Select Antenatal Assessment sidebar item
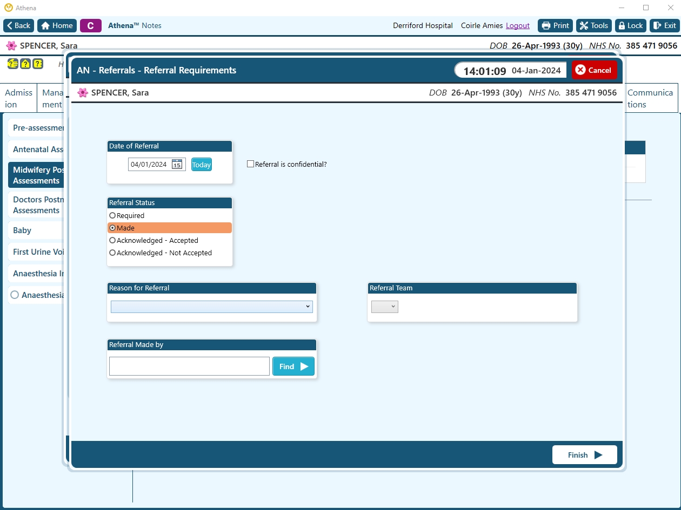681x510 pixels. pyautogui.click(x=36, y=149)
